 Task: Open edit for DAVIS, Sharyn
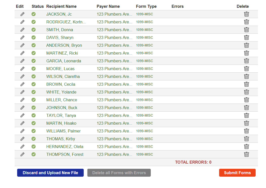click(22, 37)
